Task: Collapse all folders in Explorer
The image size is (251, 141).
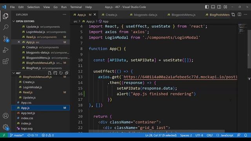Action: [x=67, y=73]
